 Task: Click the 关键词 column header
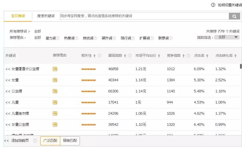point(10,56)
